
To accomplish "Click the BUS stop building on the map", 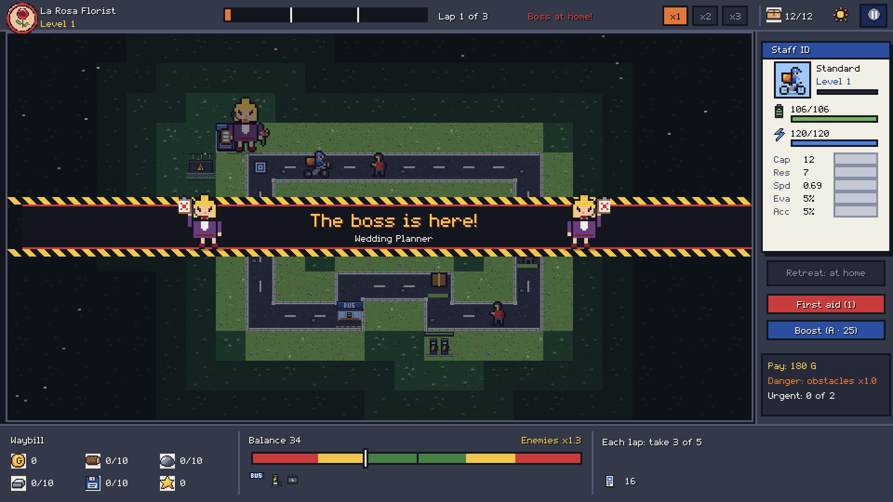I will (349, 315).
